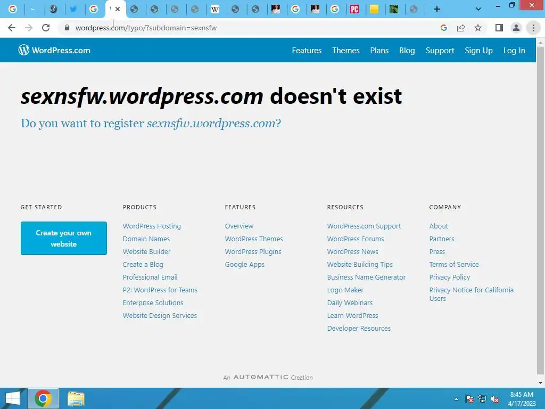
Task: Open the Themes menu item
Action: pyautogui.click(x=346, y=51)
